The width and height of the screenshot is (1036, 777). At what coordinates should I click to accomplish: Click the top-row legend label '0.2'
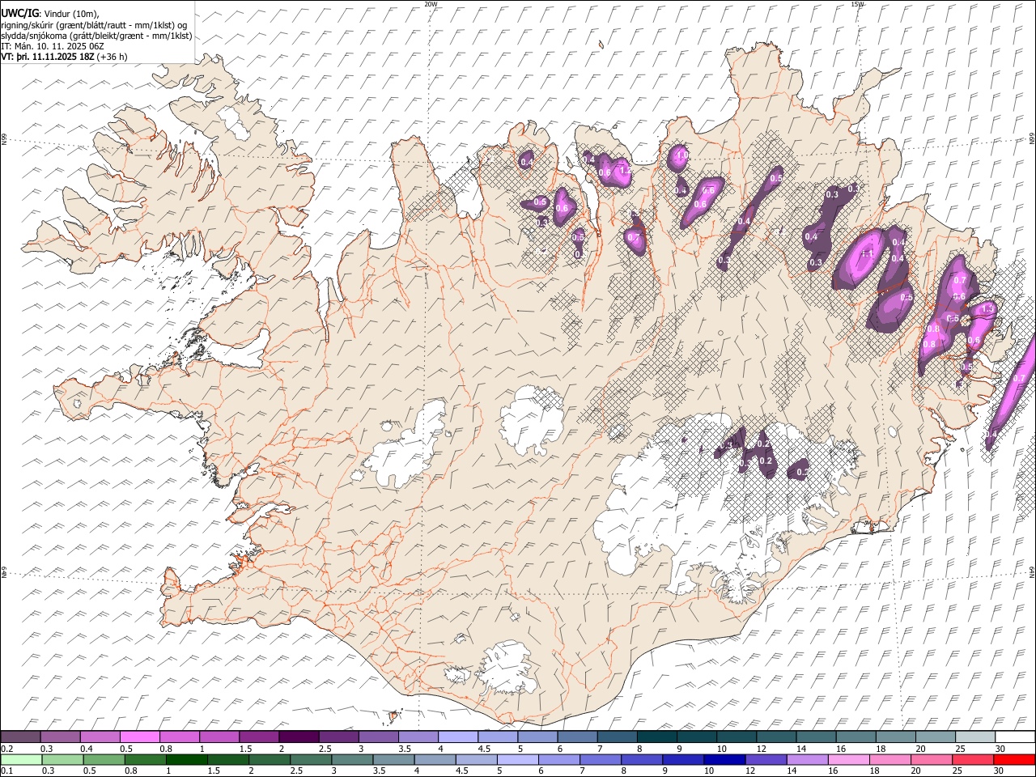6,749
